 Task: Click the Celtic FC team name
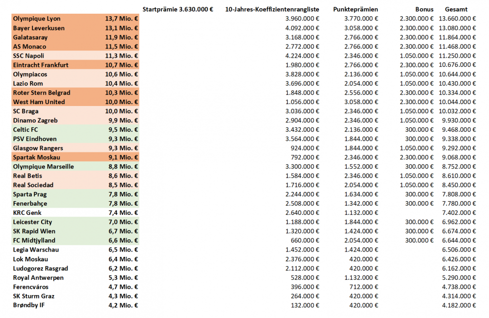tap(25, 130)
